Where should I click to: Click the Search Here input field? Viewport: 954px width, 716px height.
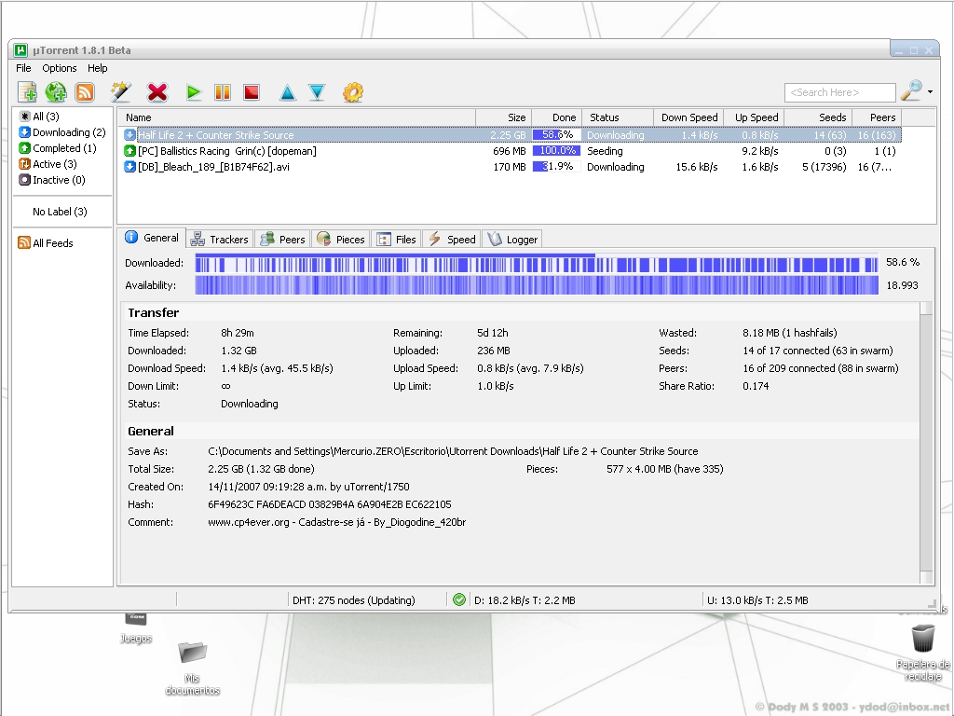(839, 92)
